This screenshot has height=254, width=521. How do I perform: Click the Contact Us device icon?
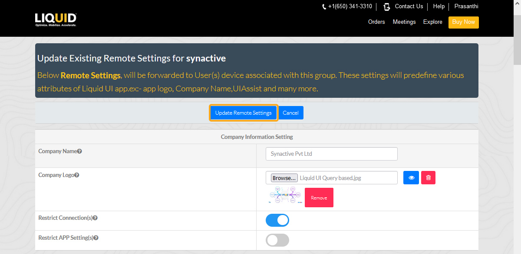click(x=386, y=6)
